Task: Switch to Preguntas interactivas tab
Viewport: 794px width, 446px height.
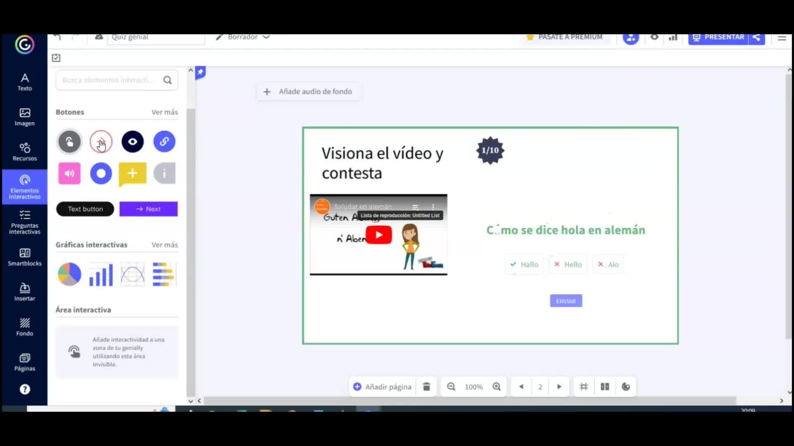Action: click(25, 222)
